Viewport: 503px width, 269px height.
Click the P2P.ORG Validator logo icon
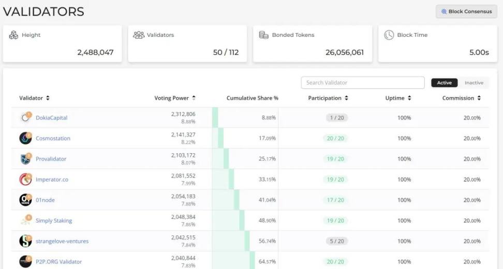click(x=25, y=262)
